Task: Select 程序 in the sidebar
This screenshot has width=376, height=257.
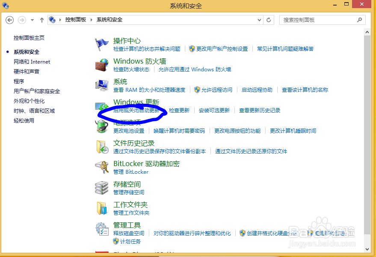Action: (x=19, y=82)
